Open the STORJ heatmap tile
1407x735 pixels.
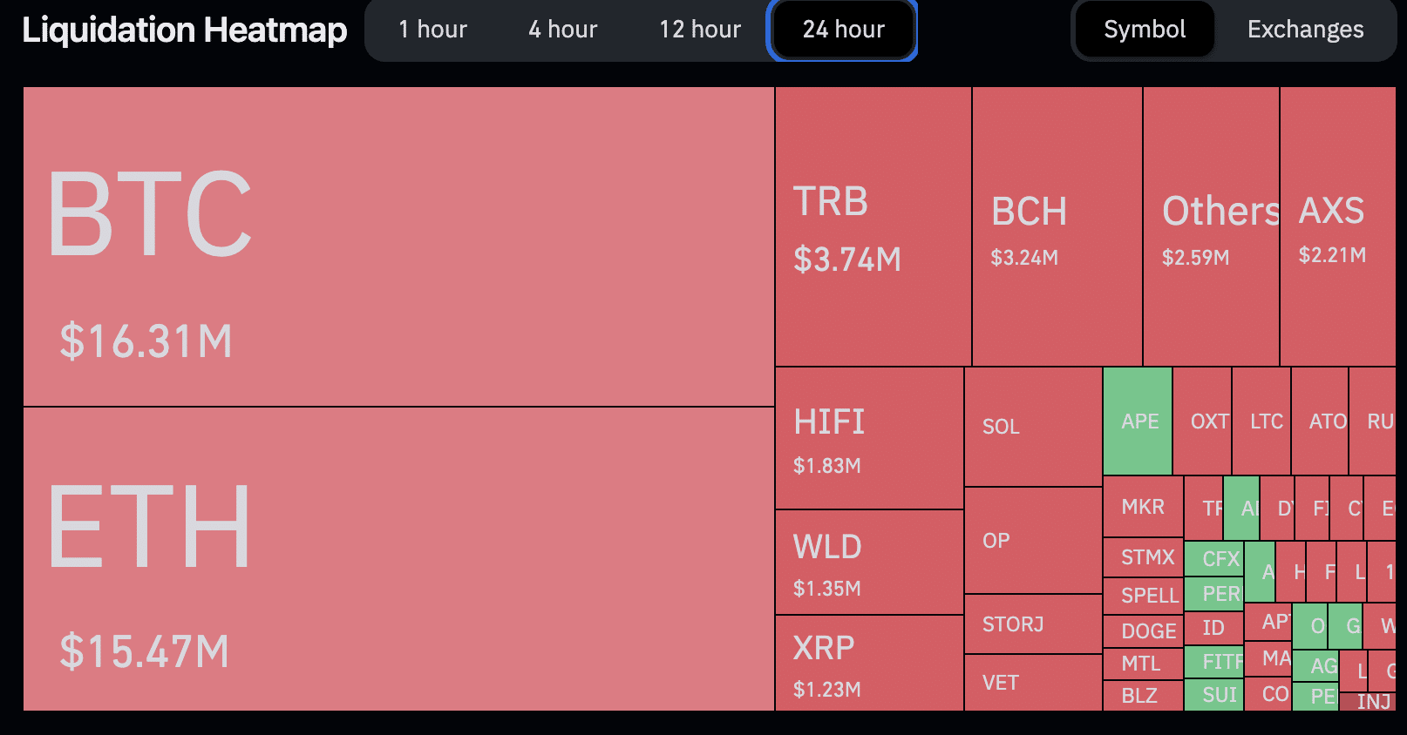pos(1033,624)
